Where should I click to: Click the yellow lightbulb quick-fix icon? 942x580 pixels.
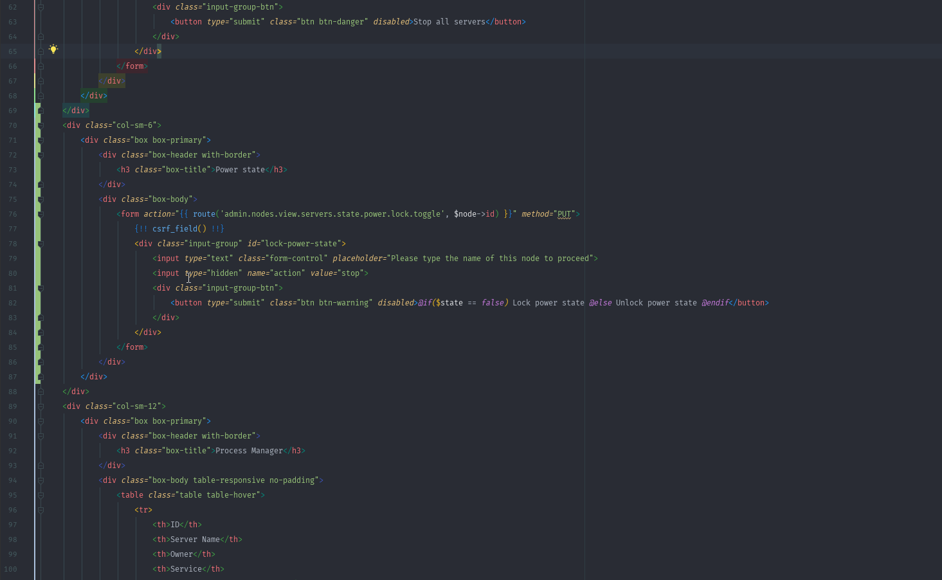click(53, 50)
